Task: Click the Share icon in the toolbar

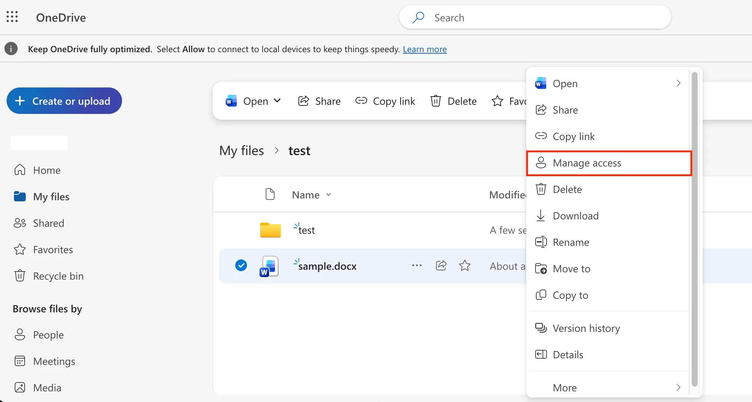Action: 304,101
